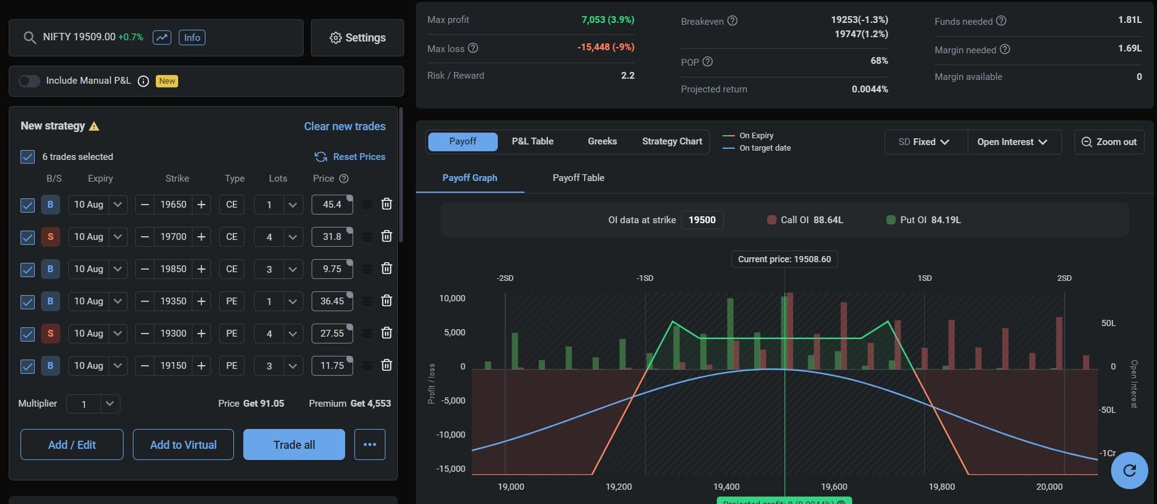1157x504 pixels.
Task: Open lots dropdown for the 19150 row
Action: 292,366
